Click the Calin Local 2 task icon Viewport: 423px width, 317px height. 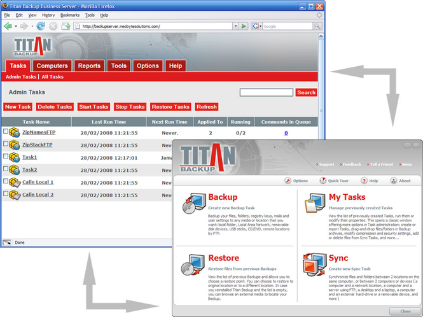(x=15, y=195)
